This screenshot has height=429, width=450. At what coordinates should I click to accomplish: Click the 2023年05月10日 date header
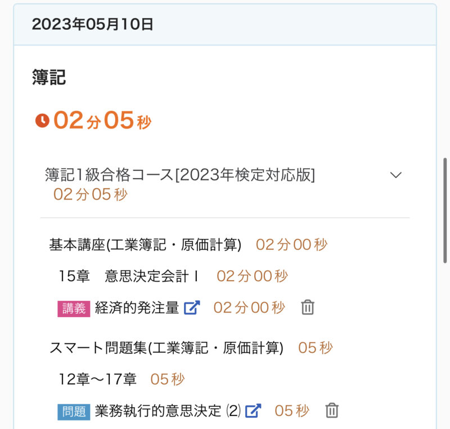pyautogui.click(x=93, y=24)
